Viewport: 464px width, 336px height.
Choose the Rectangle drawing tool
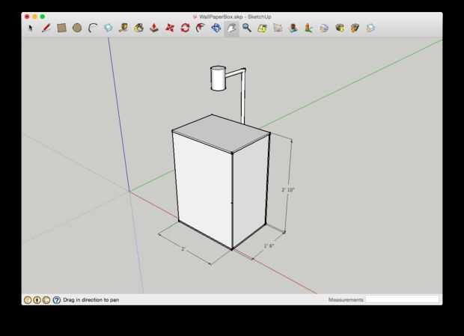(61, 28)
